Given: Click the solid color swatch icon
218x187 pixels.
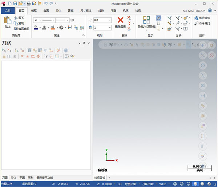Looking at the screenshot, I should pos(44,28).
